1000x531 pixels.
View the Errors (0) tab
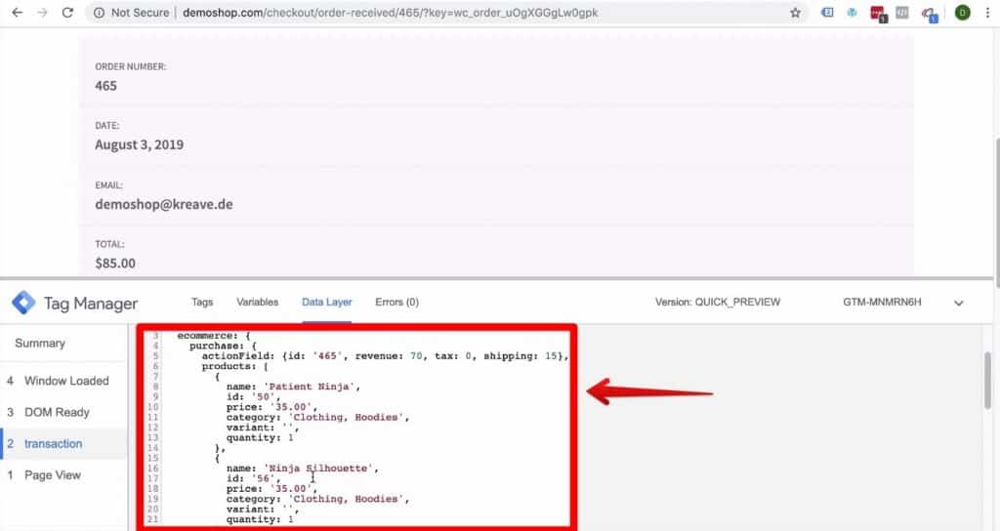point(396,303)
